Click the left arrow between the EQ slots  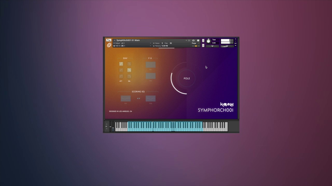137,98
